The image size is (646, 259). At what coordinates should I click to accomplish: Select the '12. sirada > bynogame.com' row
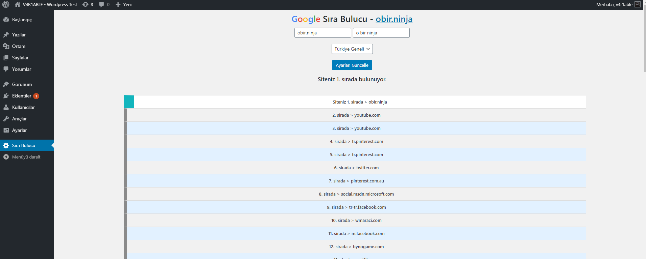click(355, 247)
